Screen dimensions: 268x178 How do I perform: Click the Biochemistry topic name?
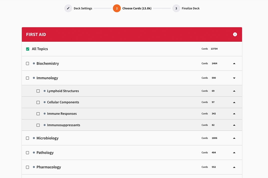point(48,64)
